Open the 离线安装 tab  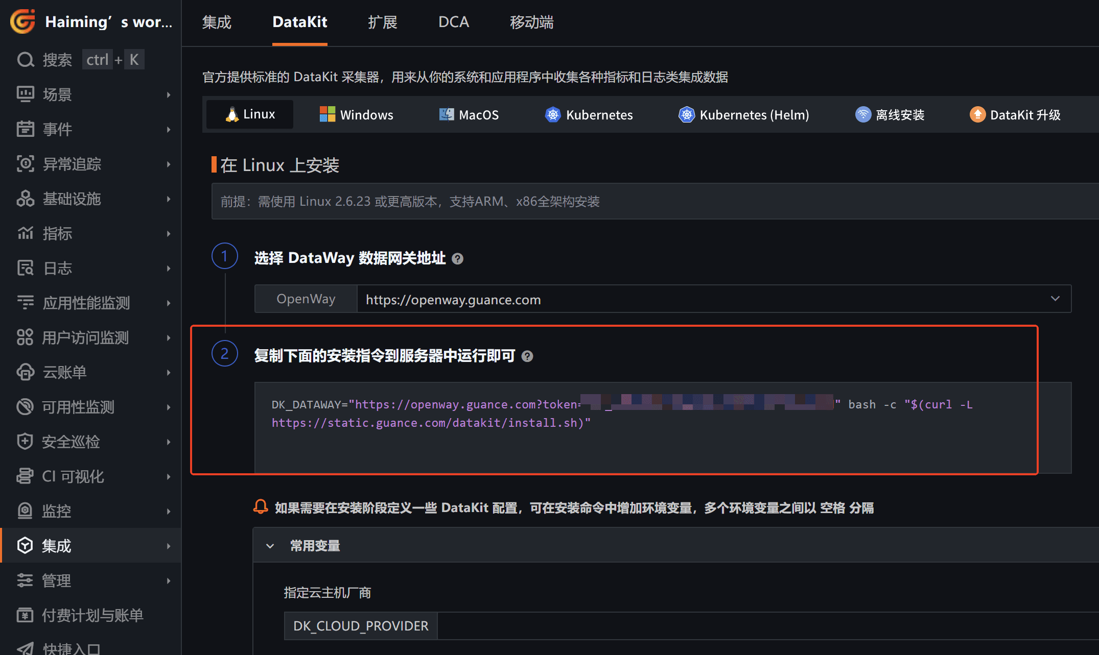point(890,114)
